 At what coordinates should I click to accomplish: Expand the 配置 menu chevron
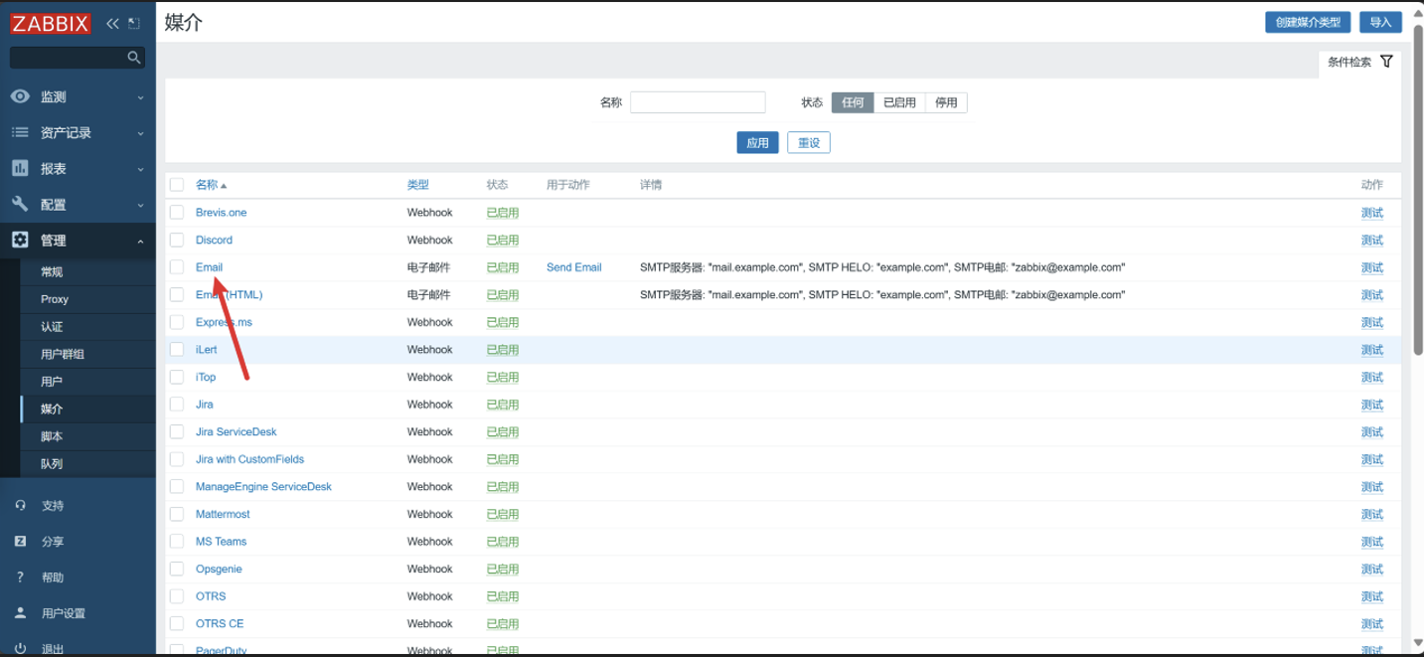coord(140,205)
